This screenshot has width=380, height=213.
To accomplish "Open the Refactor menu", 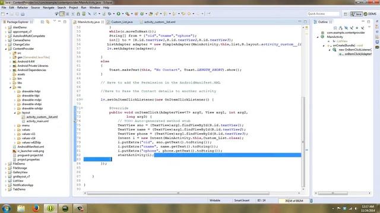I will click(x=23, y=8).
